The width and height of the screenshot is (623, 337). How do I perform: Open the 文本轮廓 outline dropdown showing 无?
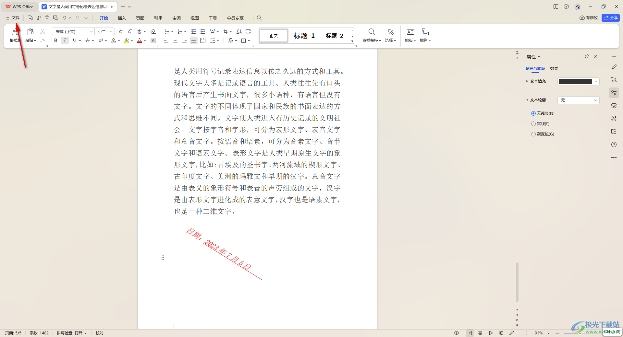pyautogui.click(x=578, y=100)
